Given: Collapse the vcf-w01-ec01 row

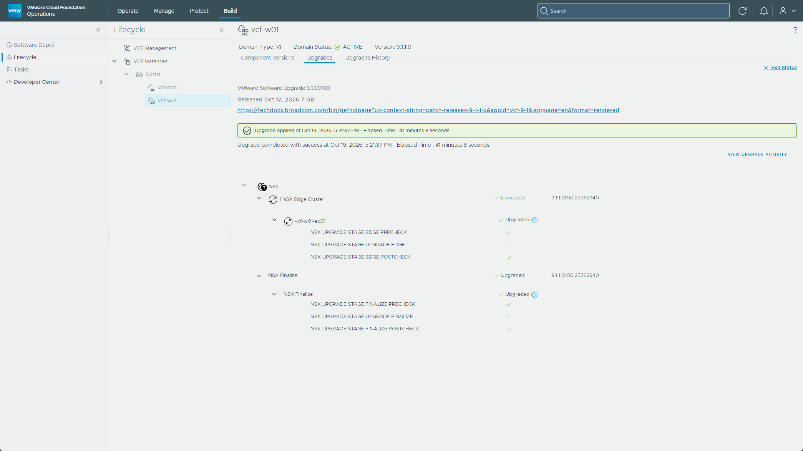Looking at the screenshot, I should 274,220.
